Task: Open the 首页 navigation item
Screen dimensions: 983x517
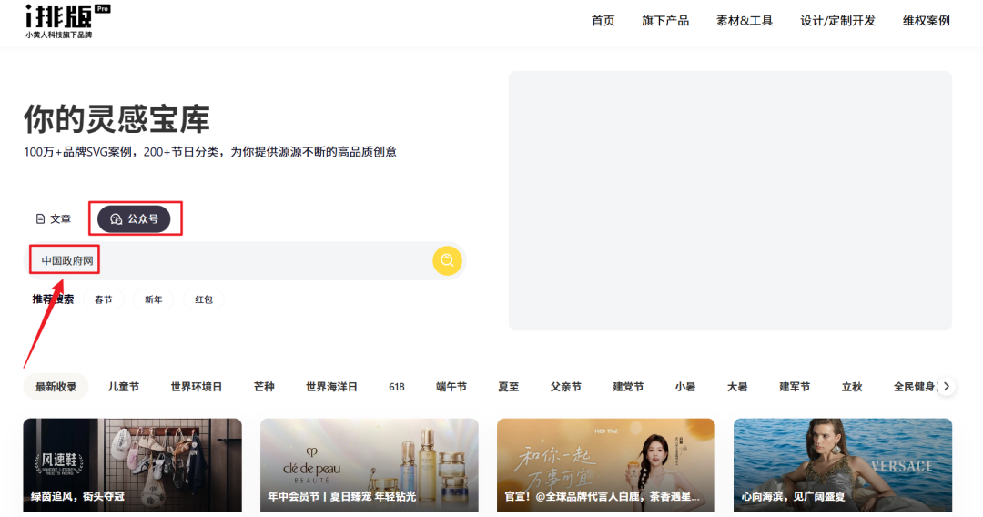Action: [x=603, y=21]
